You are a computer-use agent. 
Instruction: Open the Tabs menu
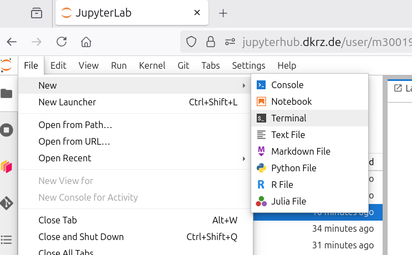click(211, 65)
